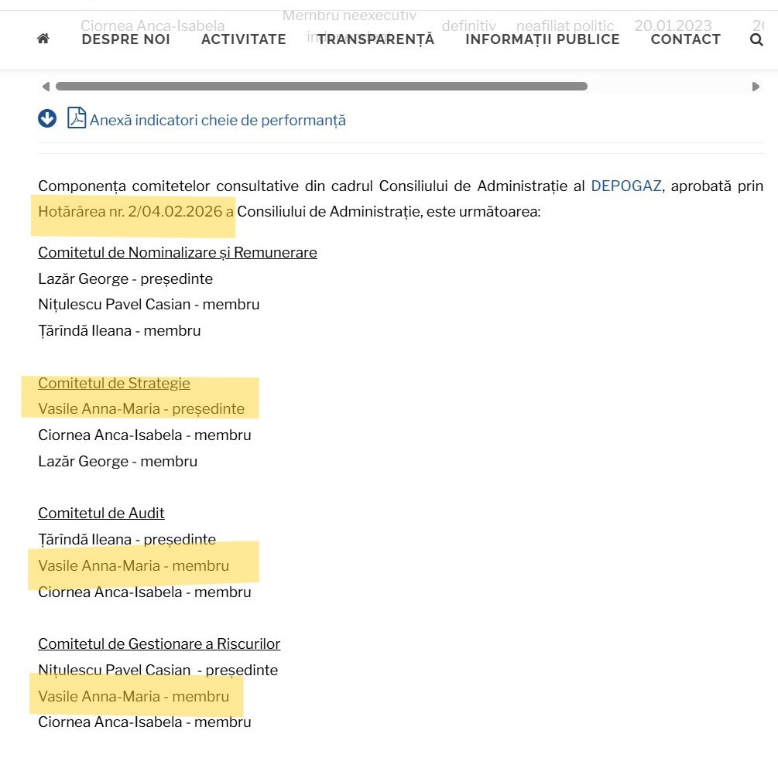Screen dimensions: 778x768
Task: Click the PDF file icon
Action: (x=77, y=118)
